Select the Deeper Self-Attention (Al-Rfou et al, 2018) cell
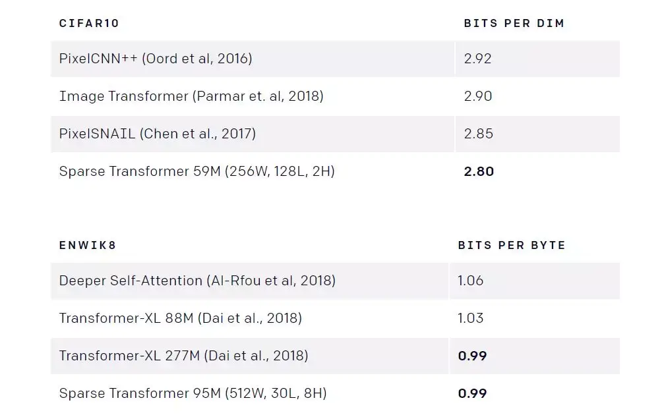This screenshot has height=417, width=666. pyautogui.click(x=197, y=281)
